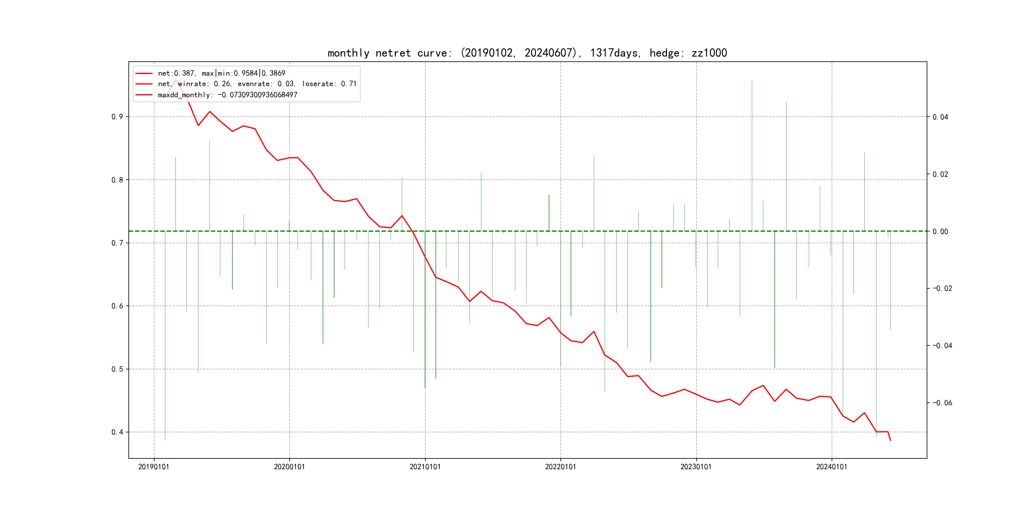Click the -0.06 right axis tick label
The width and height of the screenshot is (1030, 515).
coord(942,403)
